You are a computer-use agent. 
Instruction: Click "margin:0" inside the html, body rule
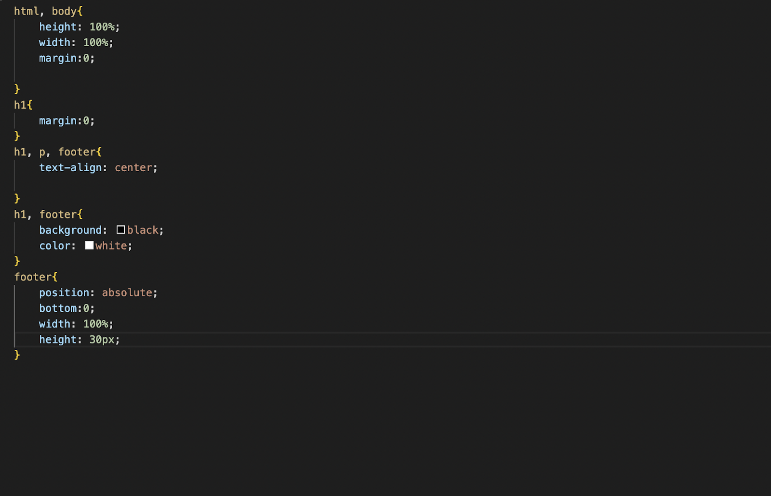(66, 58)
